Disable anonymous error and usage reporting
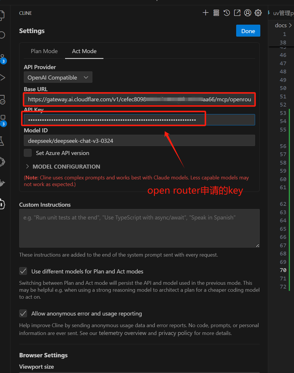 tap(23, 313)
